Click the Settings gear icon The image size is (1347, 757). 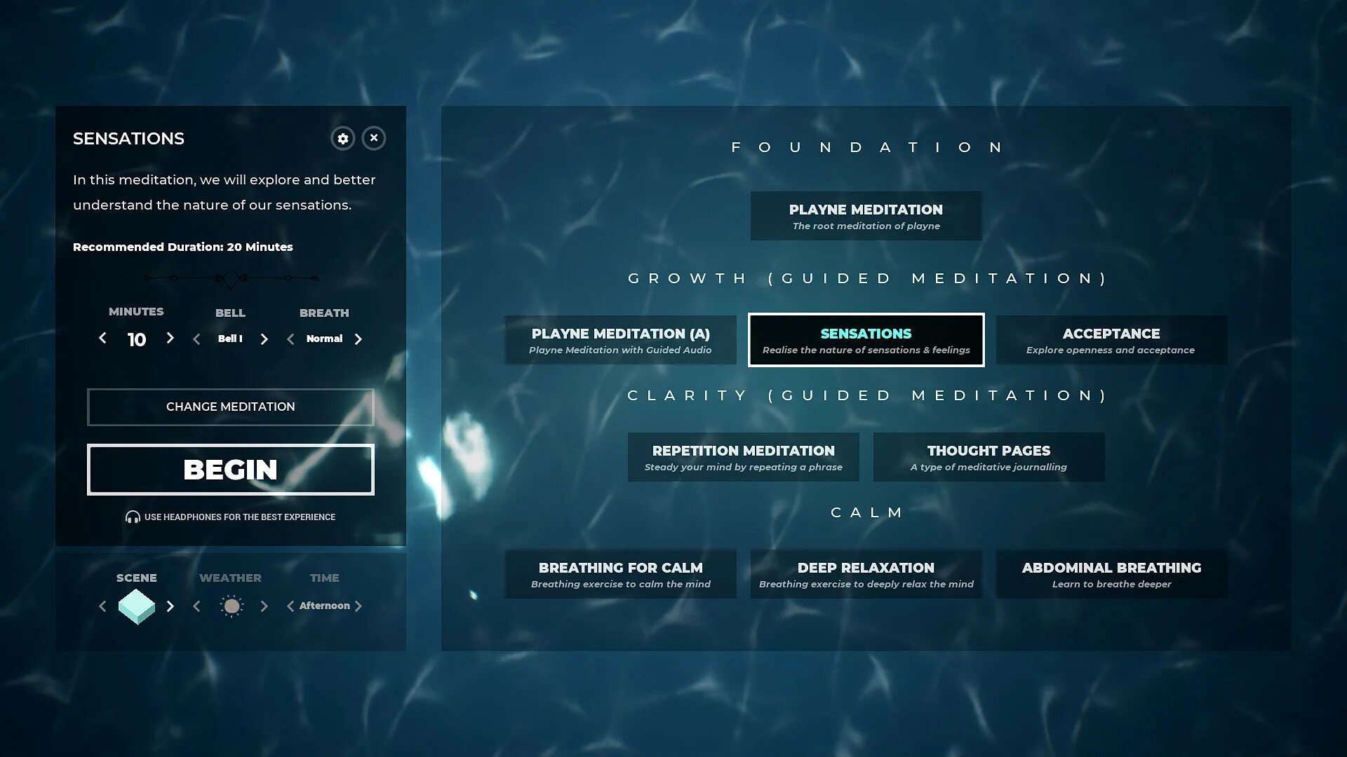coord(342,137)
